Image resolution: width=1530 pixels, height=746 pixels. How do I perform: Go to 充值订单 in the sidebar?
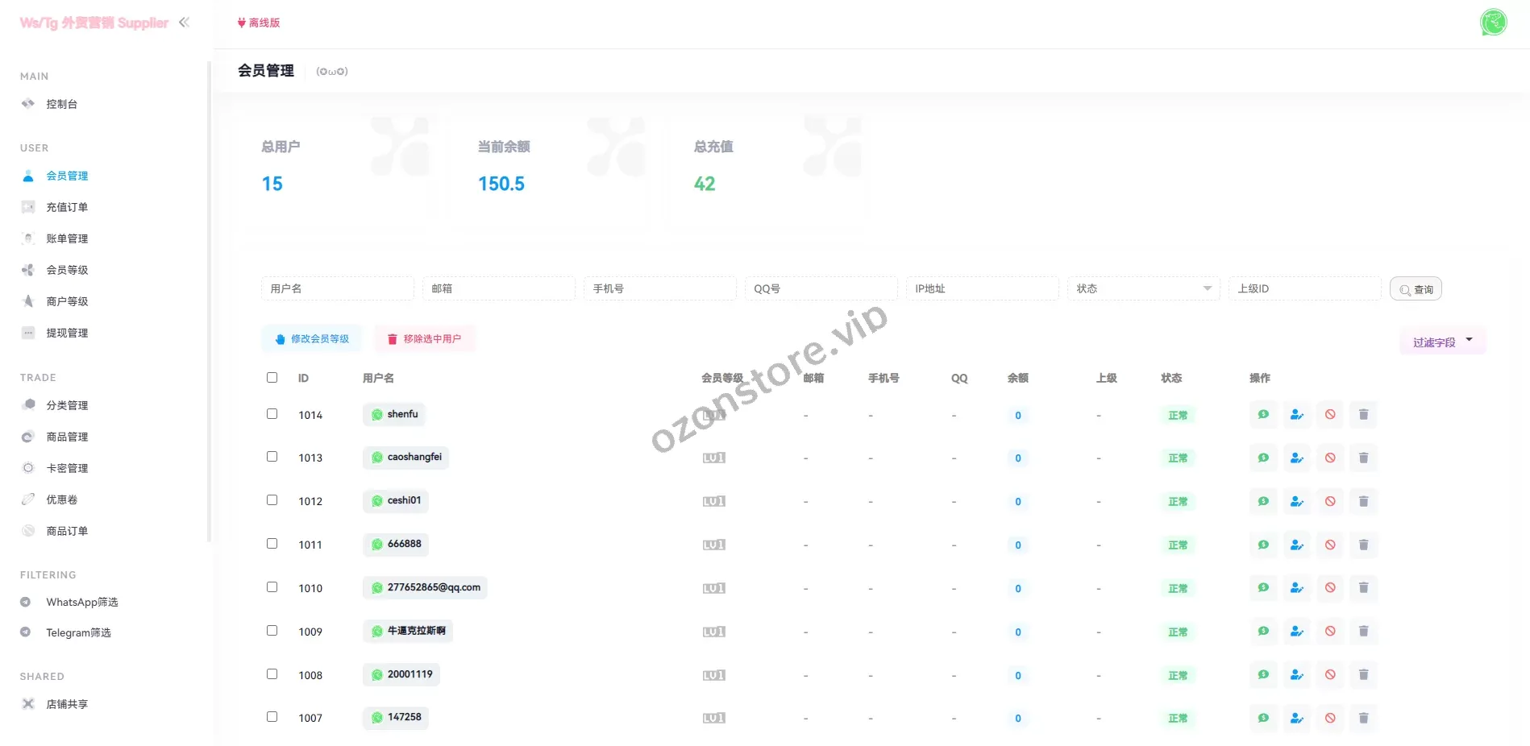tap(67, 208)
